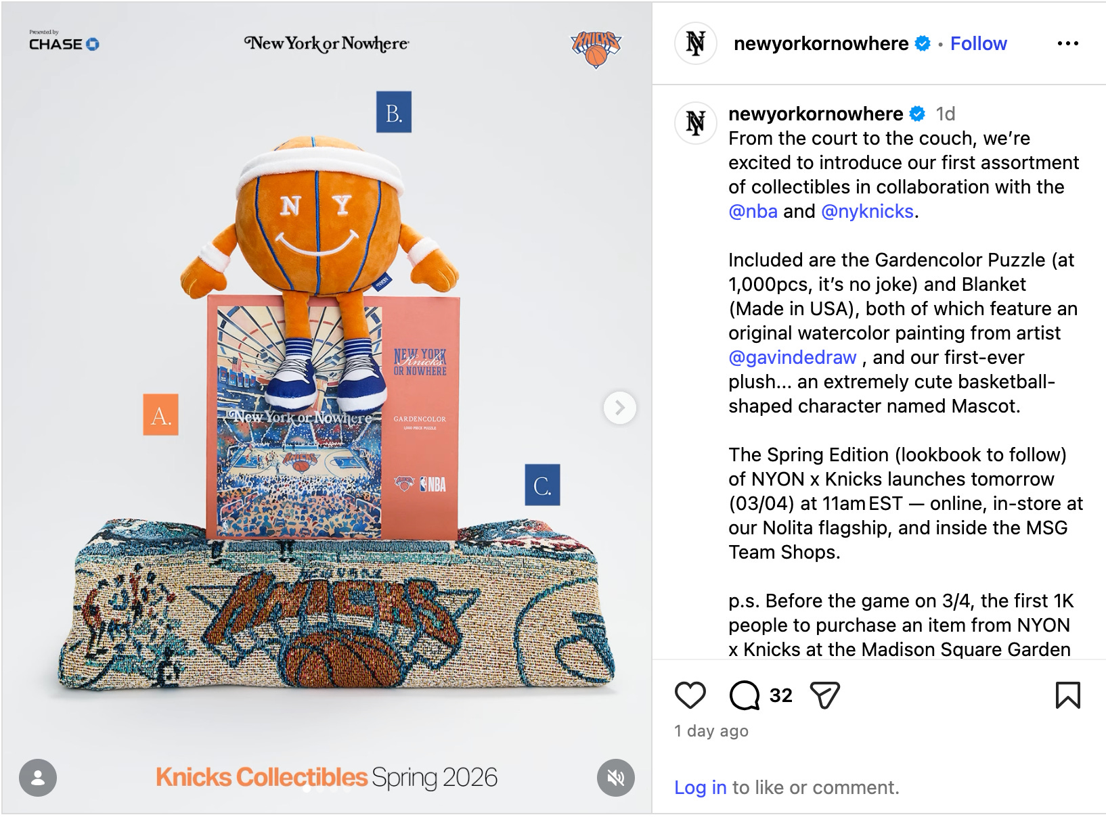Select the blue B. product label

point(393,112)
